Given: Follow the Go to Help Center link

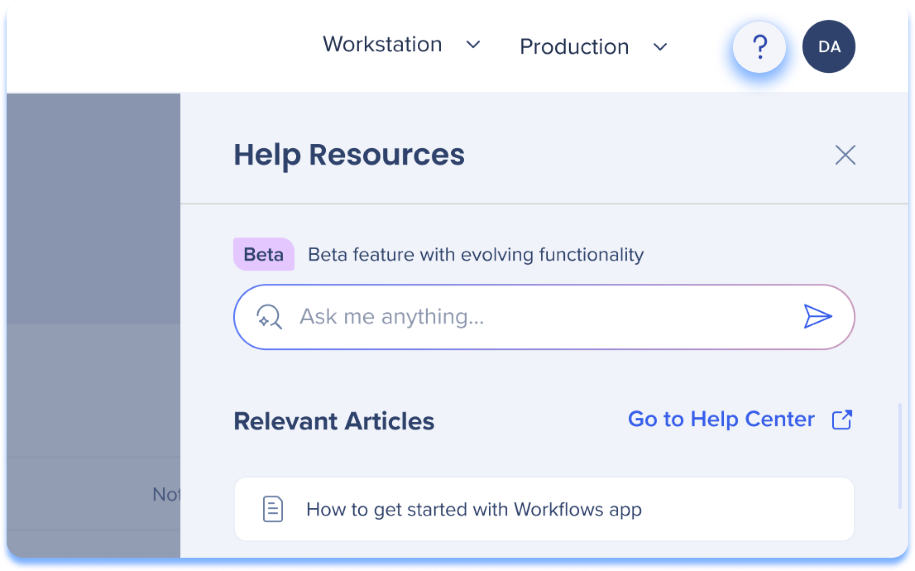Looking at the screenshot, I should [721, 420].
